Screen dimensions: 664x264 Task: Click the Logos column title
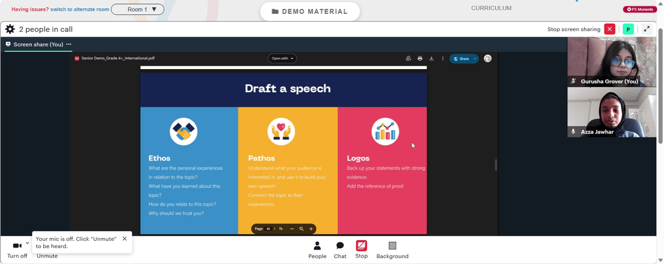pyautogui.click(x=359, y=159)
